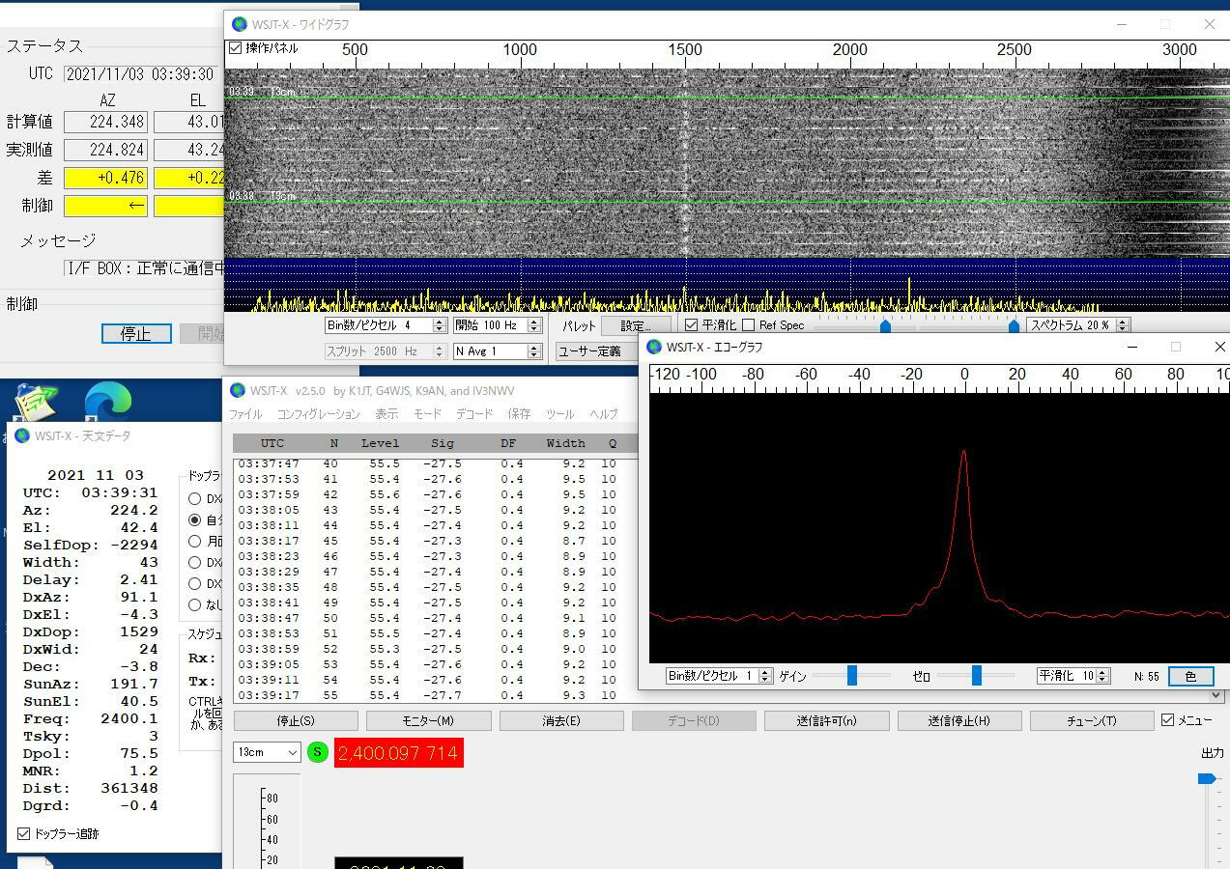Image resolution: width=1230 pixels, height=869 pixels.
Task: Enable the Ref Spec checkbox
Action: tap(749, 325)
